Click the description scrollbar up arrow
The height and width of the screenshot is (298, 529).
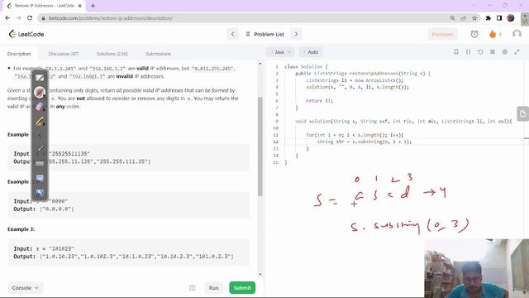coord(260,64)
